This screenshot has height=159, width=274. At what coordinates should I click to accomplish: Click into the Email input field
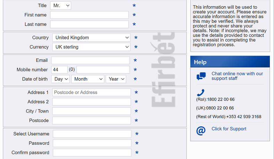pyautogui.click(x=91, y=60)
